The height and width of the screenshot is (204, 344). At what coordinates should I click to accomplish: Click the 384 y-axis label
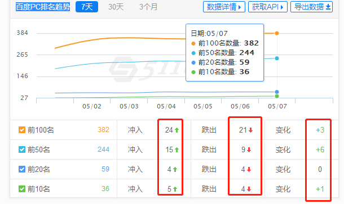point(23,33)
